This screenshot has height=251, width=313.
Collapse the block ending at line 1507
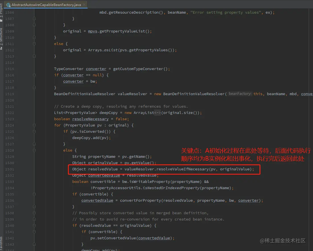(x=34, y=19)
